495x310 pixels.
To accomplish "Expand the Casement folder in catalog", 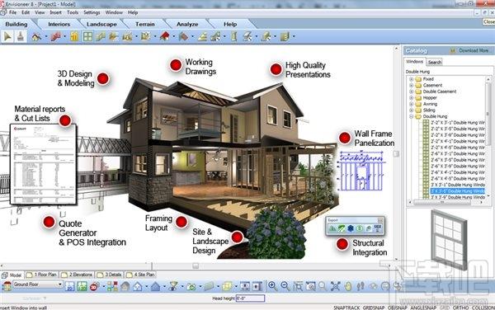I will tap(412, 86).
